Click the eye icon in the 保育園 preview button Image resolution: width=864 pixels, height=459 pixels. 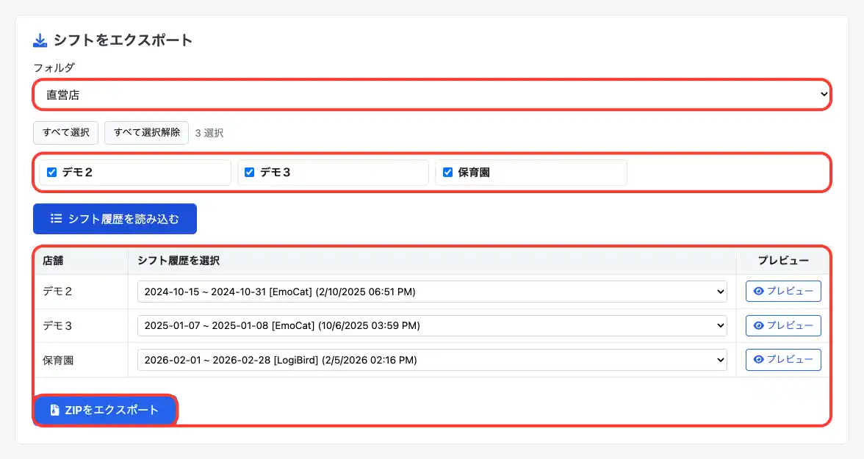click(759, 360)
